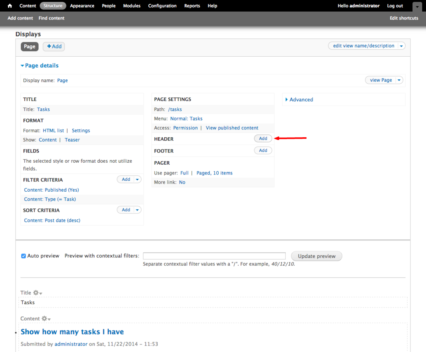Open Filter Criteria Add dropdown arrow
This screenshot has height=352, width=426.
click(x=137, y=179)
